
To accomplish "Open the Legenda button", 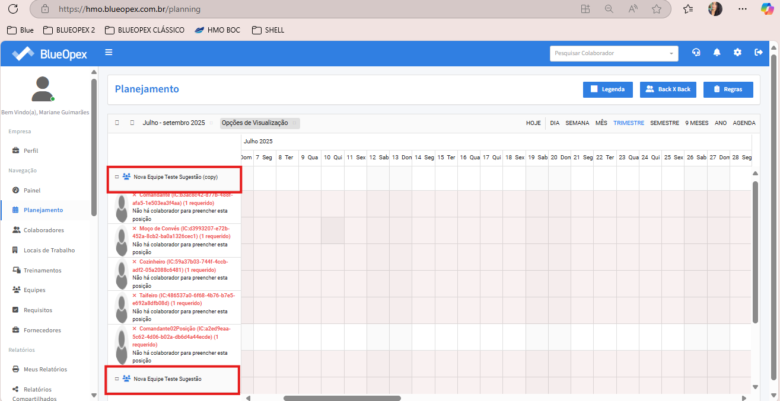I will [608, 89].
